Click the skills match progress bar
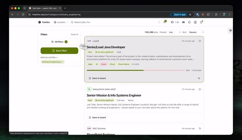This screenshot has height=140, width=242. [136, 70]
